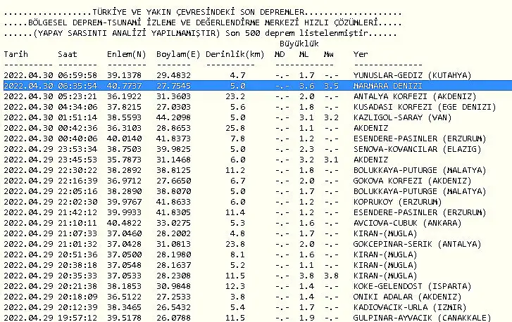512x322 pixels.
Task: Click depth value 12.3
Action: click(235, 286)
